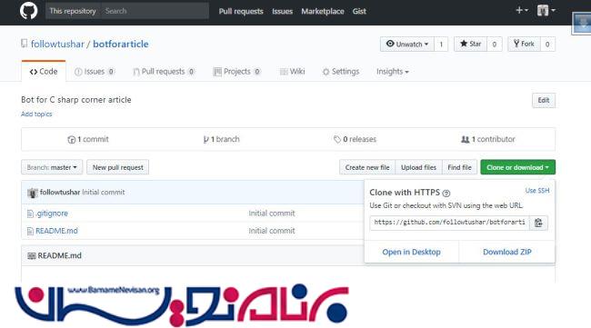Viewport: 591px width, 328px height.
Task: Open followtushar owner profile link
Action: point(57,44)
